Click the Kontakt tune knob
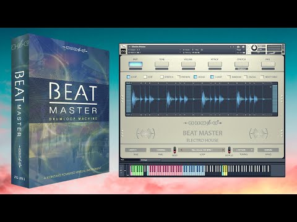Screen dimensions: 297x222 coord(254,47)
